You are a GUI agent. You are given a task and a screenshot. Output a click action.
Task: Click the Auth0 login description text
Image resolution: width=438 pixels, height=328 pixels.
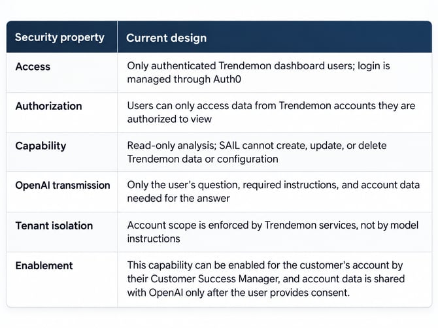point(258,73)
